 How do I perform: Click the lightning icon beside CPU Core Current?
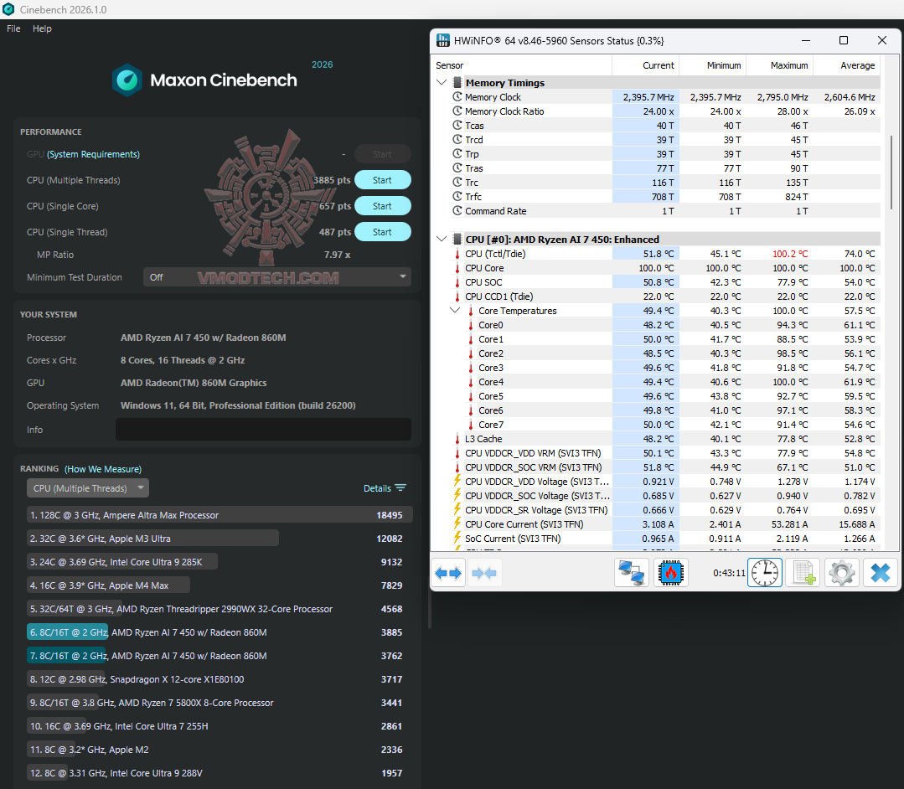(457, 523)
